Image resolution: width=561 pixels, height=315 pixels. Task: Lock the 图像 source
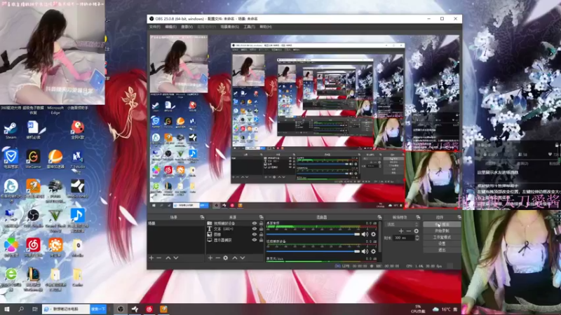point(261,234)
